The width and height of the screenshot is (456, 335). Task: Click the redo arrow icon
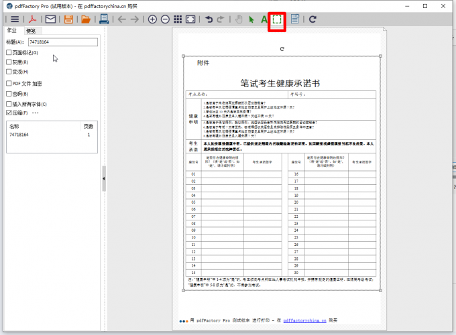click(221, 19)
